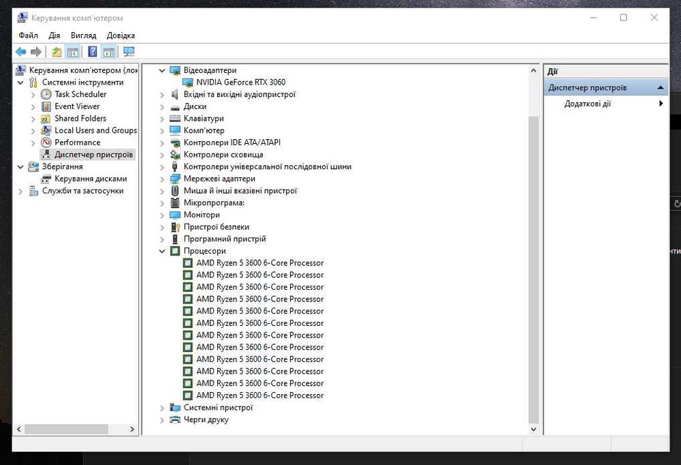Toggle the show/hide Action pane icon
681x465 pixels.
(x=108, y=52)
